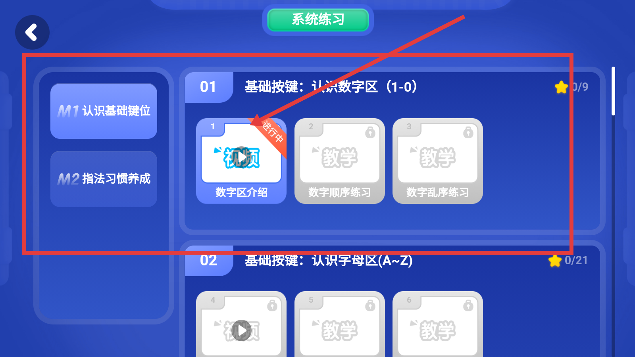Select section 02 认识字母区 heading
635x357 pixels.
[329, 261]
